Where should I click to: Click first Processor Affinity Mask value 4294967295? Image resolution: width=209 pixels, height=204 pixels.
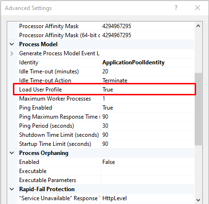(117, 26)
